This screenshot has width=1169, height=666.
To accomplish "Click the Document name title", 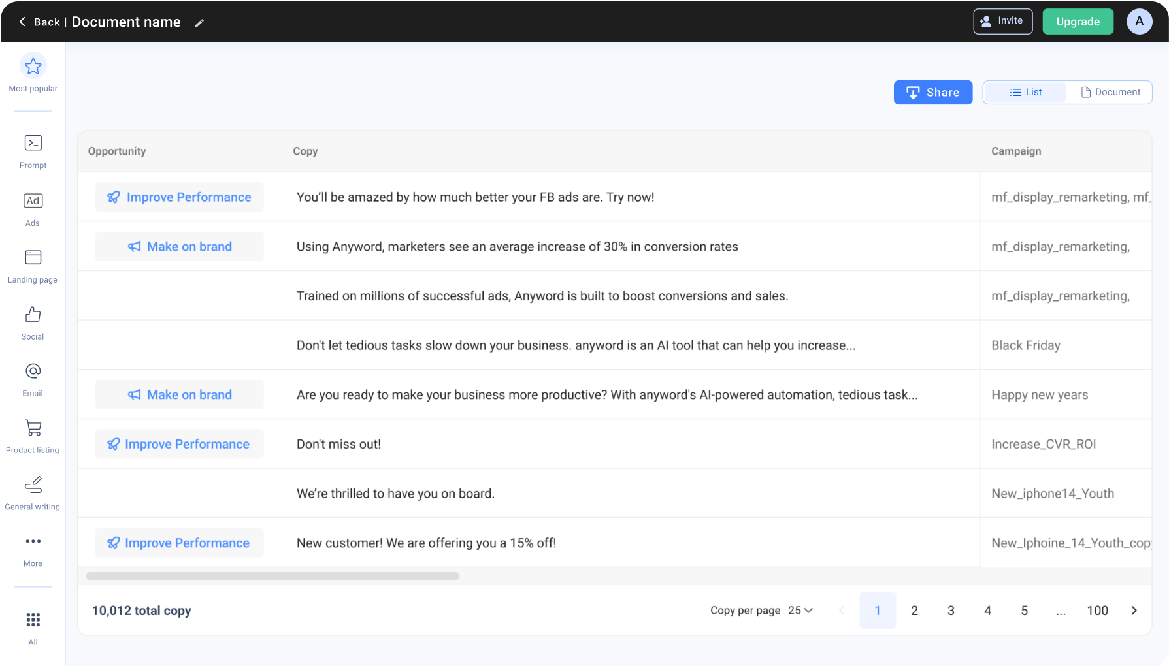I will point(126,22).
